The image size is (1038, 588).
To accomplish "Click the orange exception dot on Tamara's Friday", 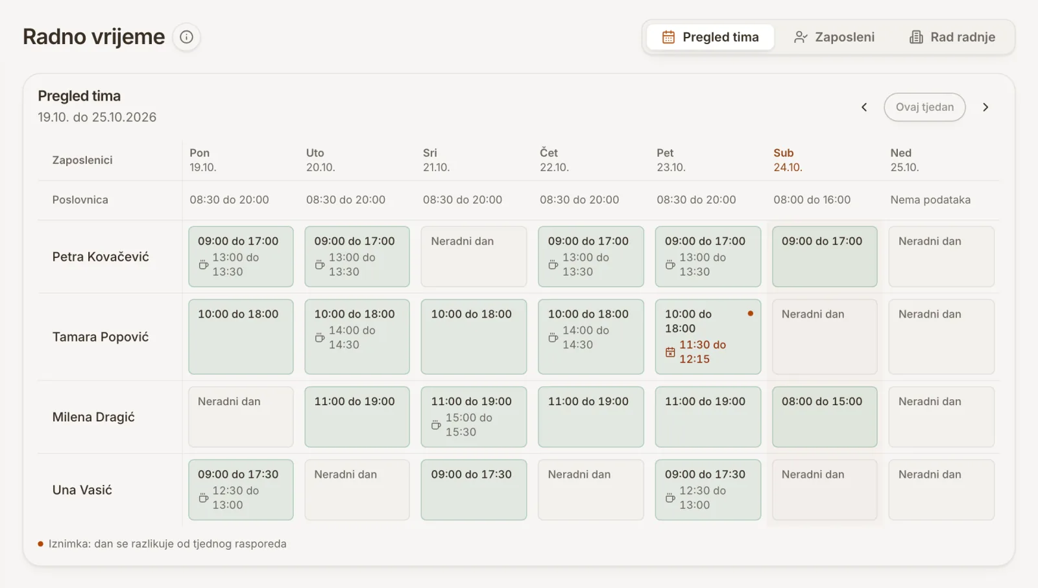I will coord(751,314).
